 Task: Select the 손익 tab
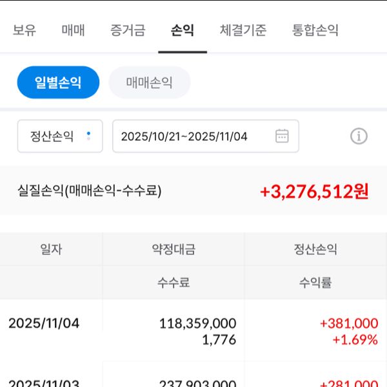(x=183, y=30)
